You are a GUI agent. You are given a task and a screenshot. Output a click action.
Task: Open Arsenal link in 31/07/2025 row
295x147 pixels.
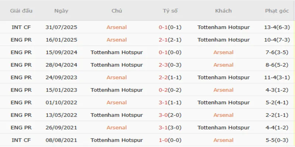(117, 27)
